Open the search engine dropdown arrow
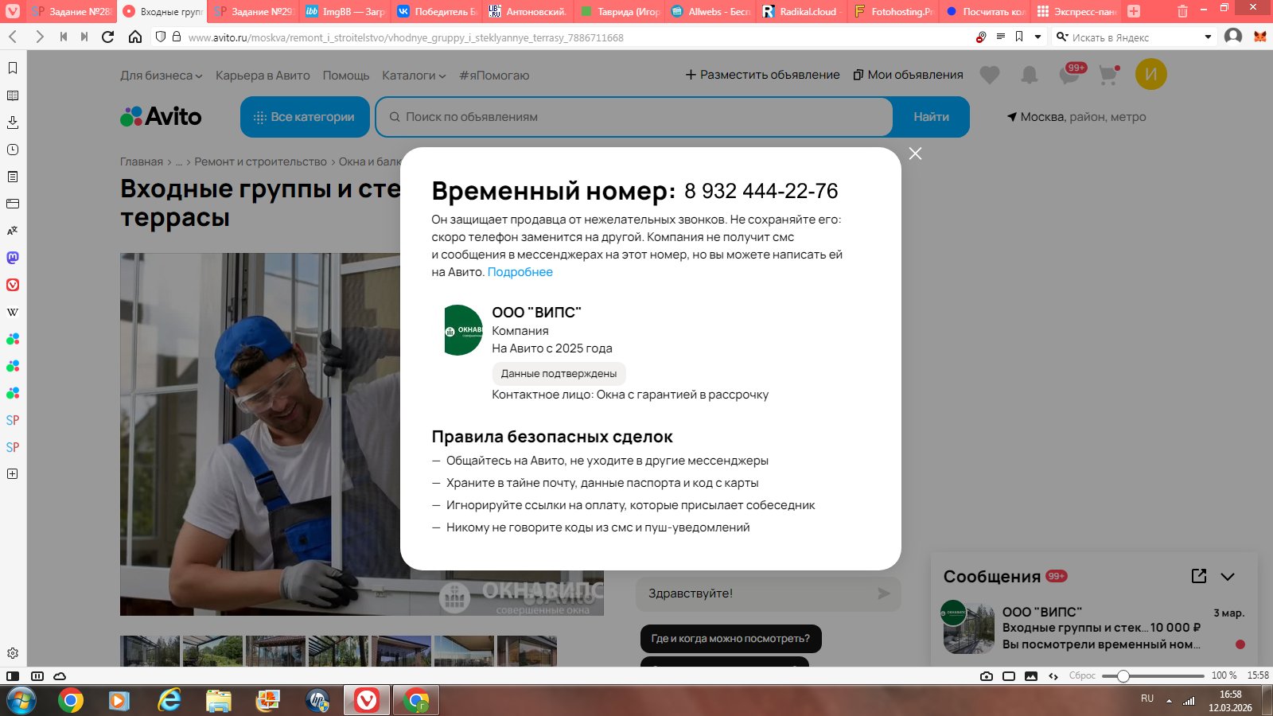This screenshot has width=1273, height=716. coord(1208,37)
